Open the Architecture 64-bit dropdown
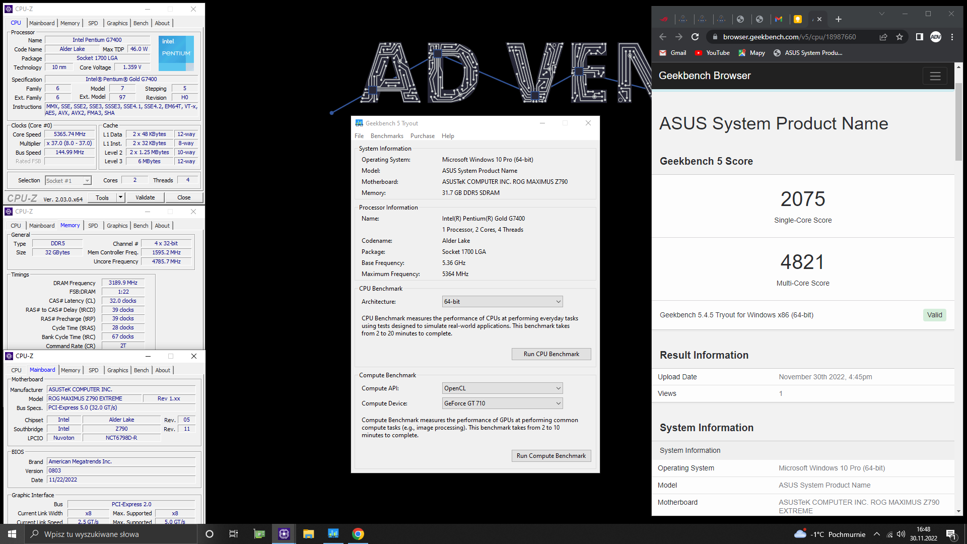Viewport: 967px width, 544px height. (502, 302)
